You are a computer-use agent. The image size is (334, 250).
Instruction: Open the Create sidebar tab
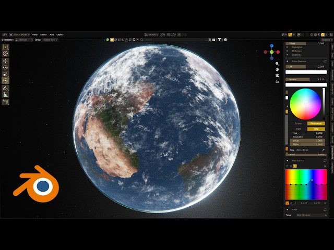tap(332, 101)
